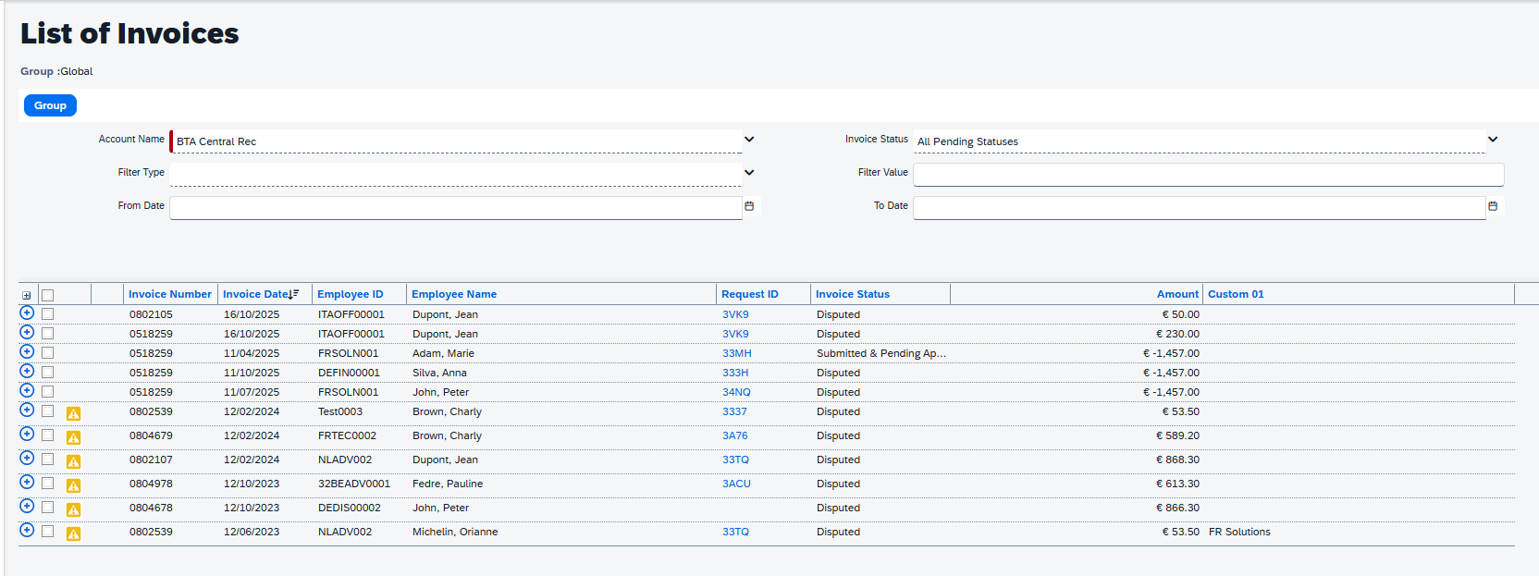Click the plus icon for invoice 0802107
The image size is (1539, 576).
pos(27,458)
